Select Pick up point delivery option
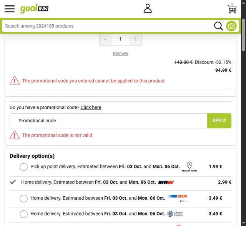 click(24, 167)
